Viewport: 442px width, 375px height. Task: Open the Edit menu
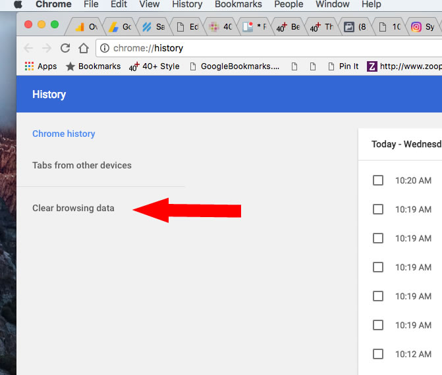(x=119, y=4)
